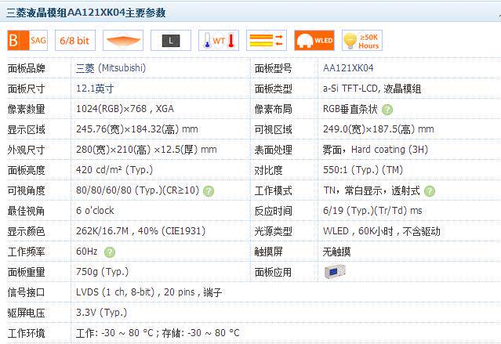This screenshot has width=501, height=344.
Task: Click the 262K/16.7M , 40% (CIE1931) value
Action: [141, 231]
